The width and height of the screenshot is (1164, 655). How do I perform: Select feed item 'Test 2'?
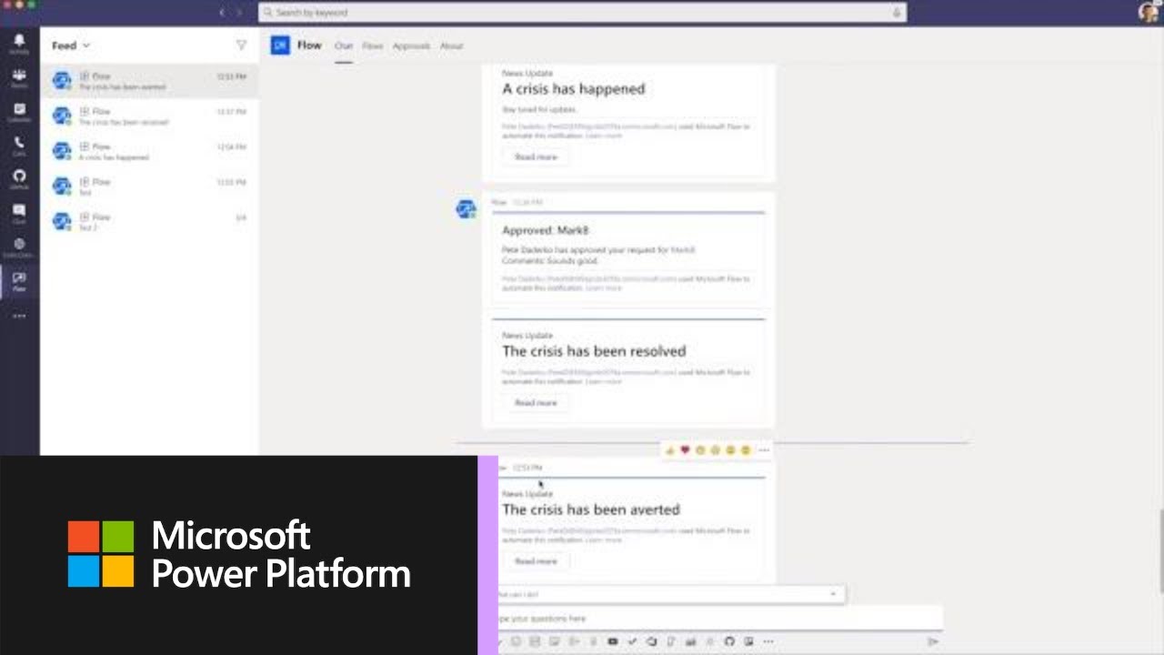click(149, 222)
